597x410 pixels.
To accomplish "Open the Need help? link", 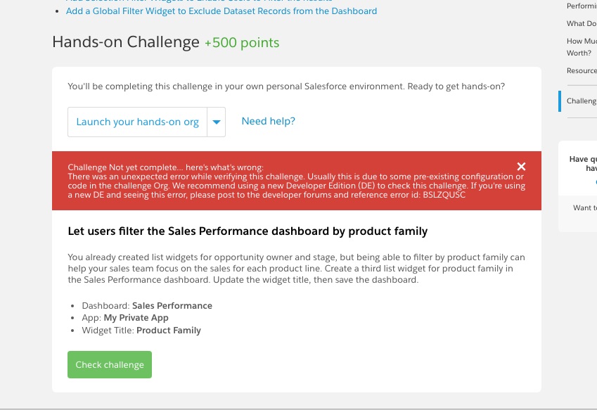I will [x=268, y=121].
